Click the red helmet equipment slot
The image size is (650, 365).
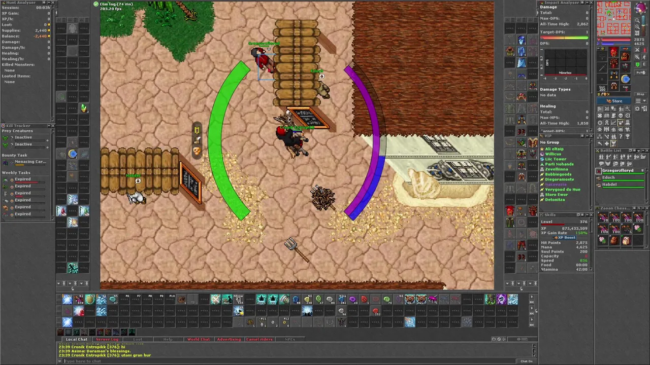(x=613, y=52)
